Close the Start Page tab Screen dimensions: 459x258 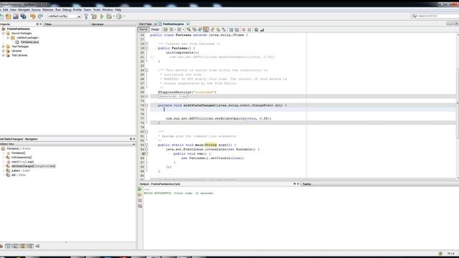(156, 24)
